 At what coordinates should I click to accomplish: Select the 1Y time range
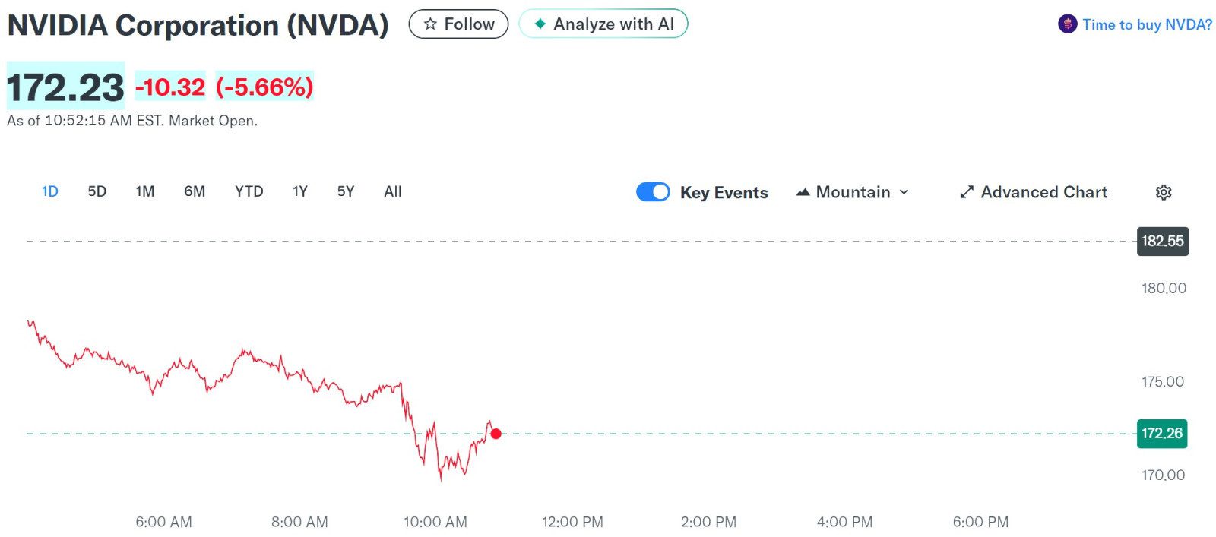299,191
